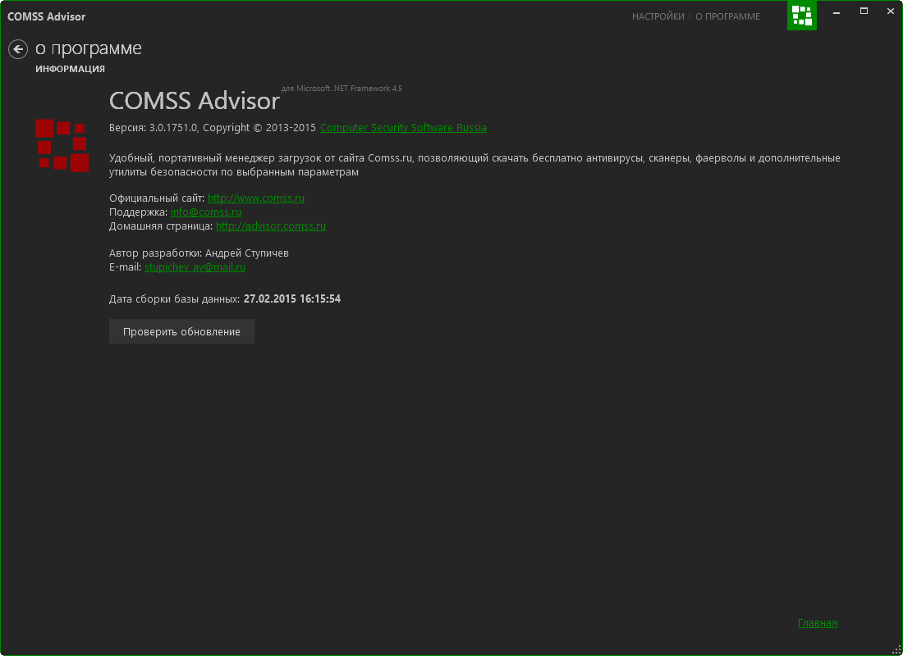The image size is (903, 656).
Task: Open http://advisor.comss.ru homepage link
Action: coord(271,226)
